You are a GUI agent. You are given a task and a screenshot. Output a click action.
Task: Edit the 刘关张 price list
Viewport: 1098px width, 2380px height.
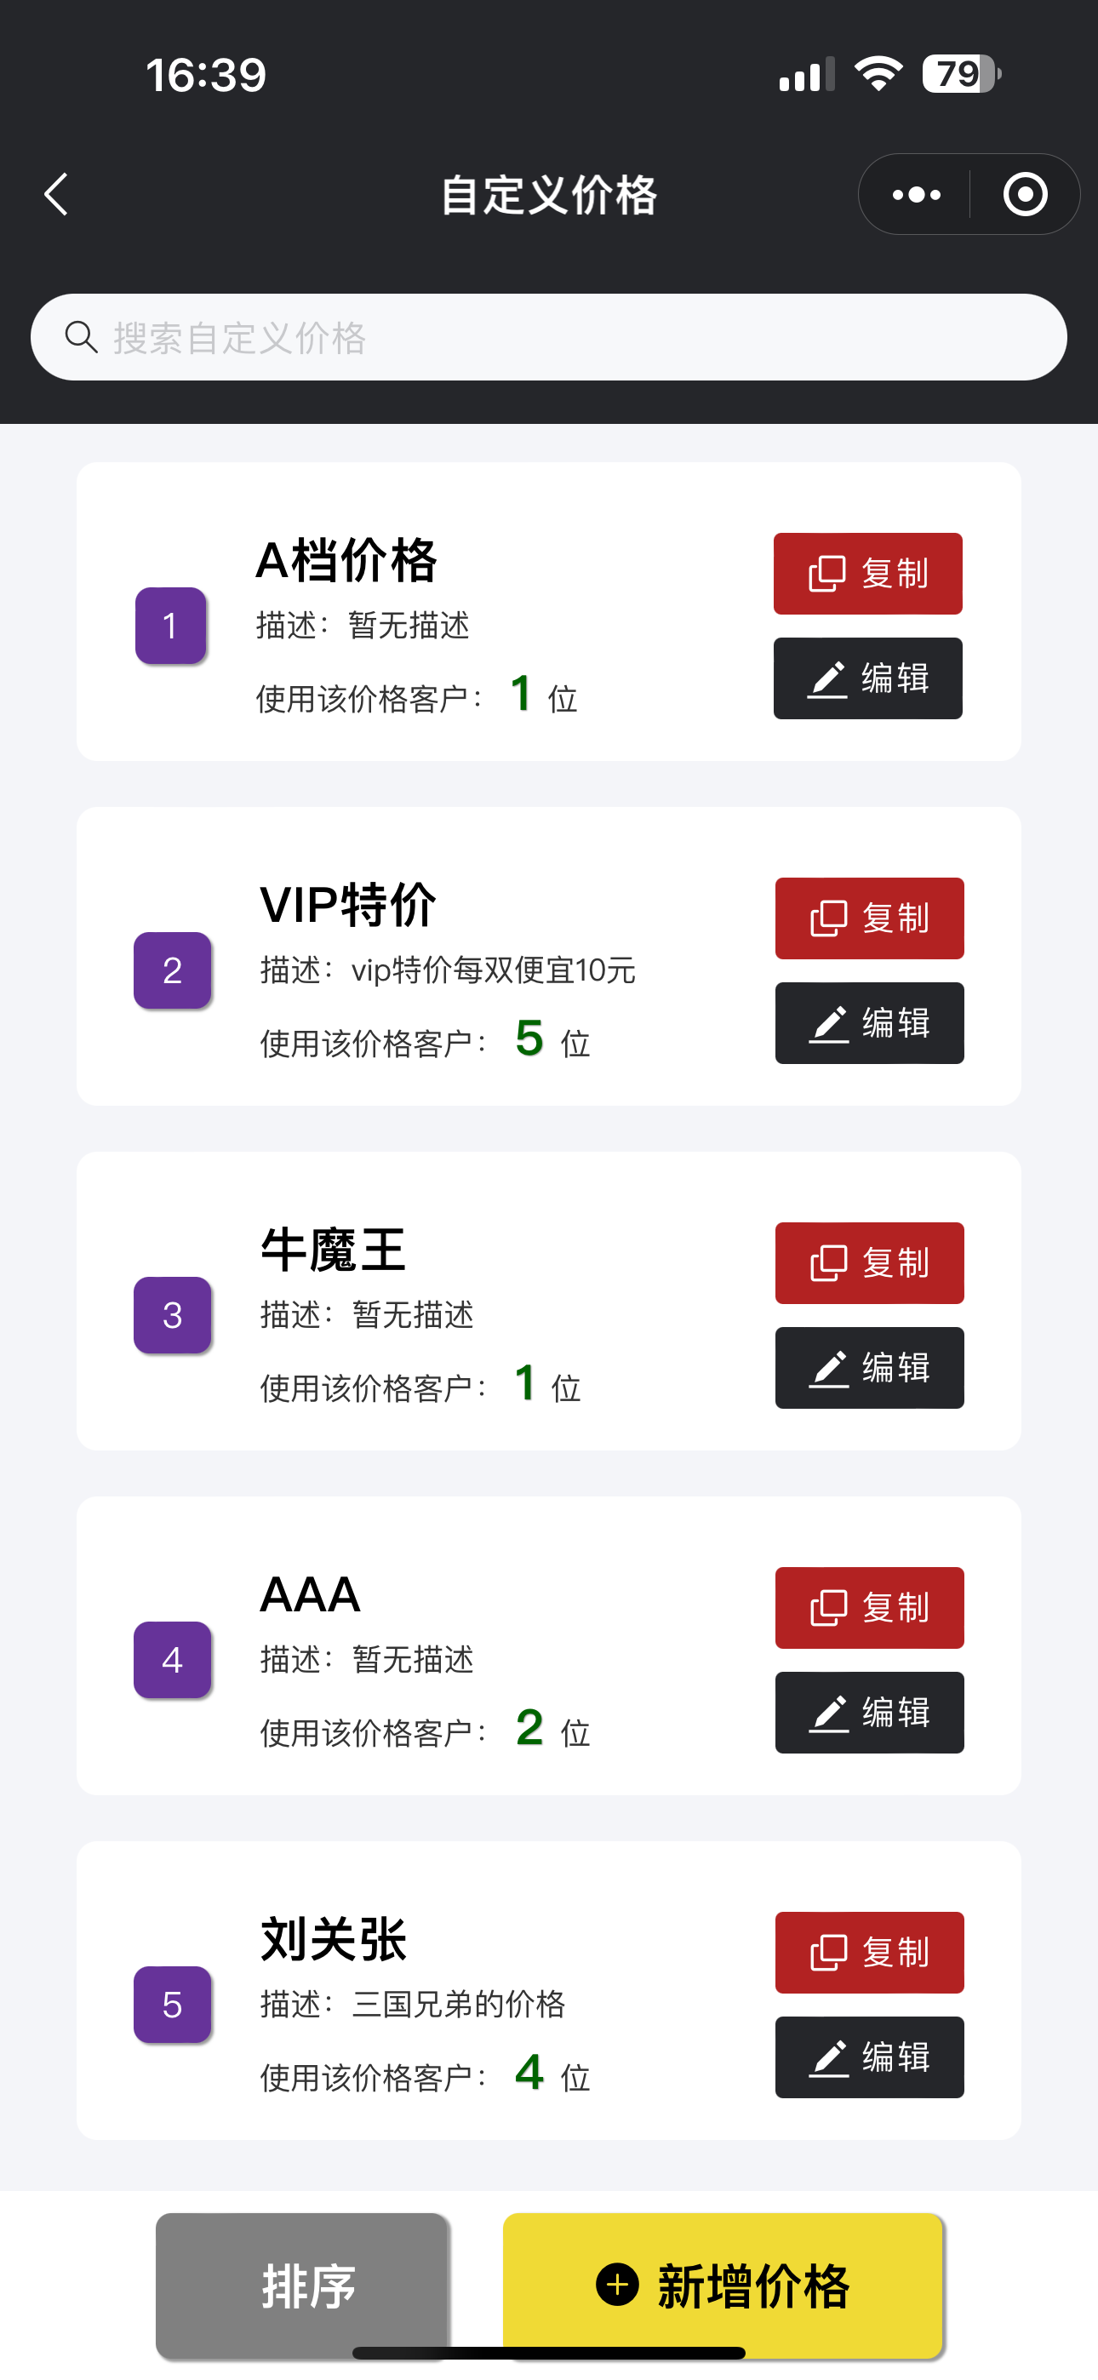[869, 2057]
